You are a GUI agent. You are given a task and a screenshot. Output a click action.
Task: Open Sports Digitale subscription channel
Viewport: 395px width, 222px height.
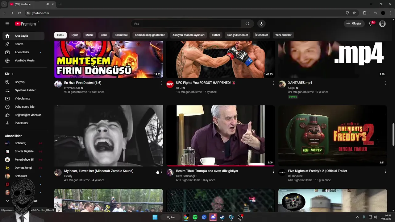pyautogui.click(x=23, y=151)
